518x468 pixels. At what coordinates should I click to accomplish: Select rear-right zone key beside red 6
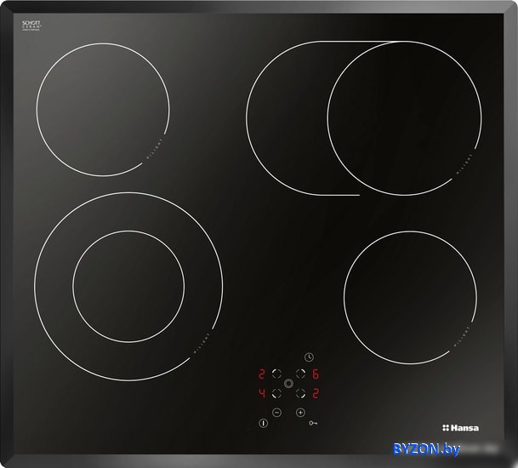pos(300,374)
